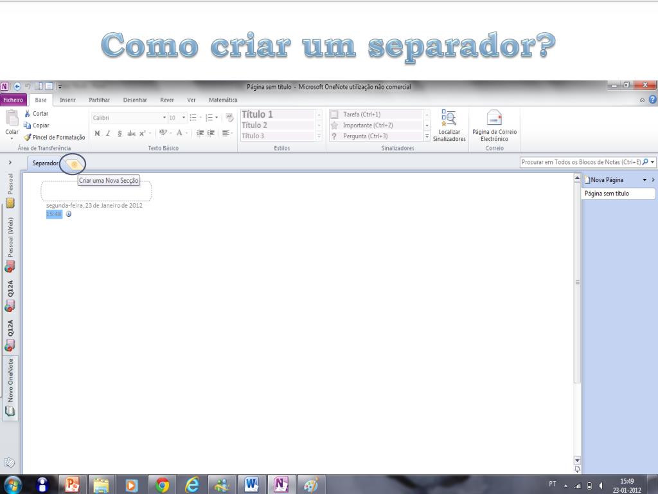Open the Pessoal (Web) notebook
This screenshot has width=658, height=494.
10,244
